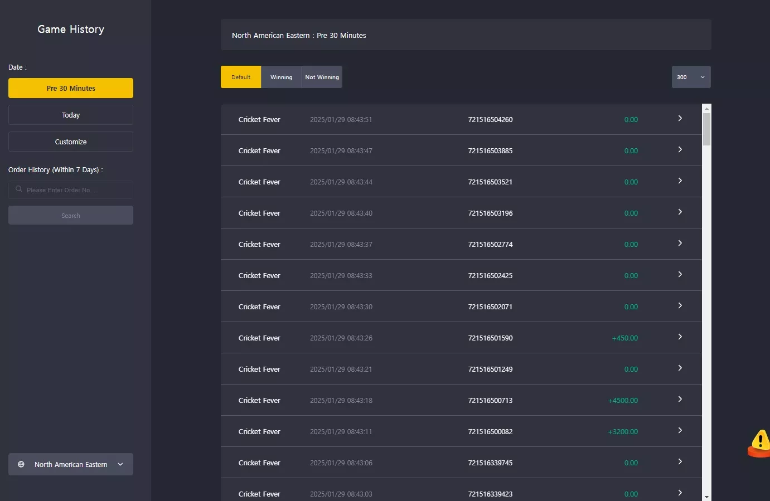Switch to the Winning tab
Image resolution: width=770 pixels, height=501 pixels.
pos(281,77)
